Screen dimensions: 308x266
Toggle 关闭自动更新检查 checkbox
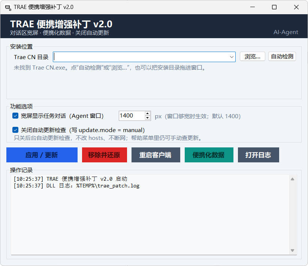coord(15,130)
